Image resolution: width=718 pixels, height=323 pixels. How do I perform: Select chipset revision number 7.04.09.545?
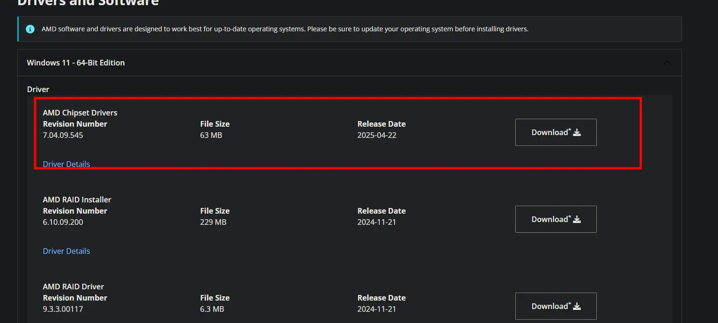(x=63, y=135)
